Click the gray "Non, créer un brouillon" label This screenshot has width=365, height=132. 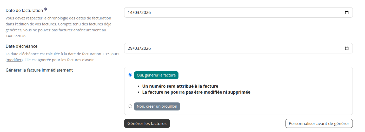(157, 106)
